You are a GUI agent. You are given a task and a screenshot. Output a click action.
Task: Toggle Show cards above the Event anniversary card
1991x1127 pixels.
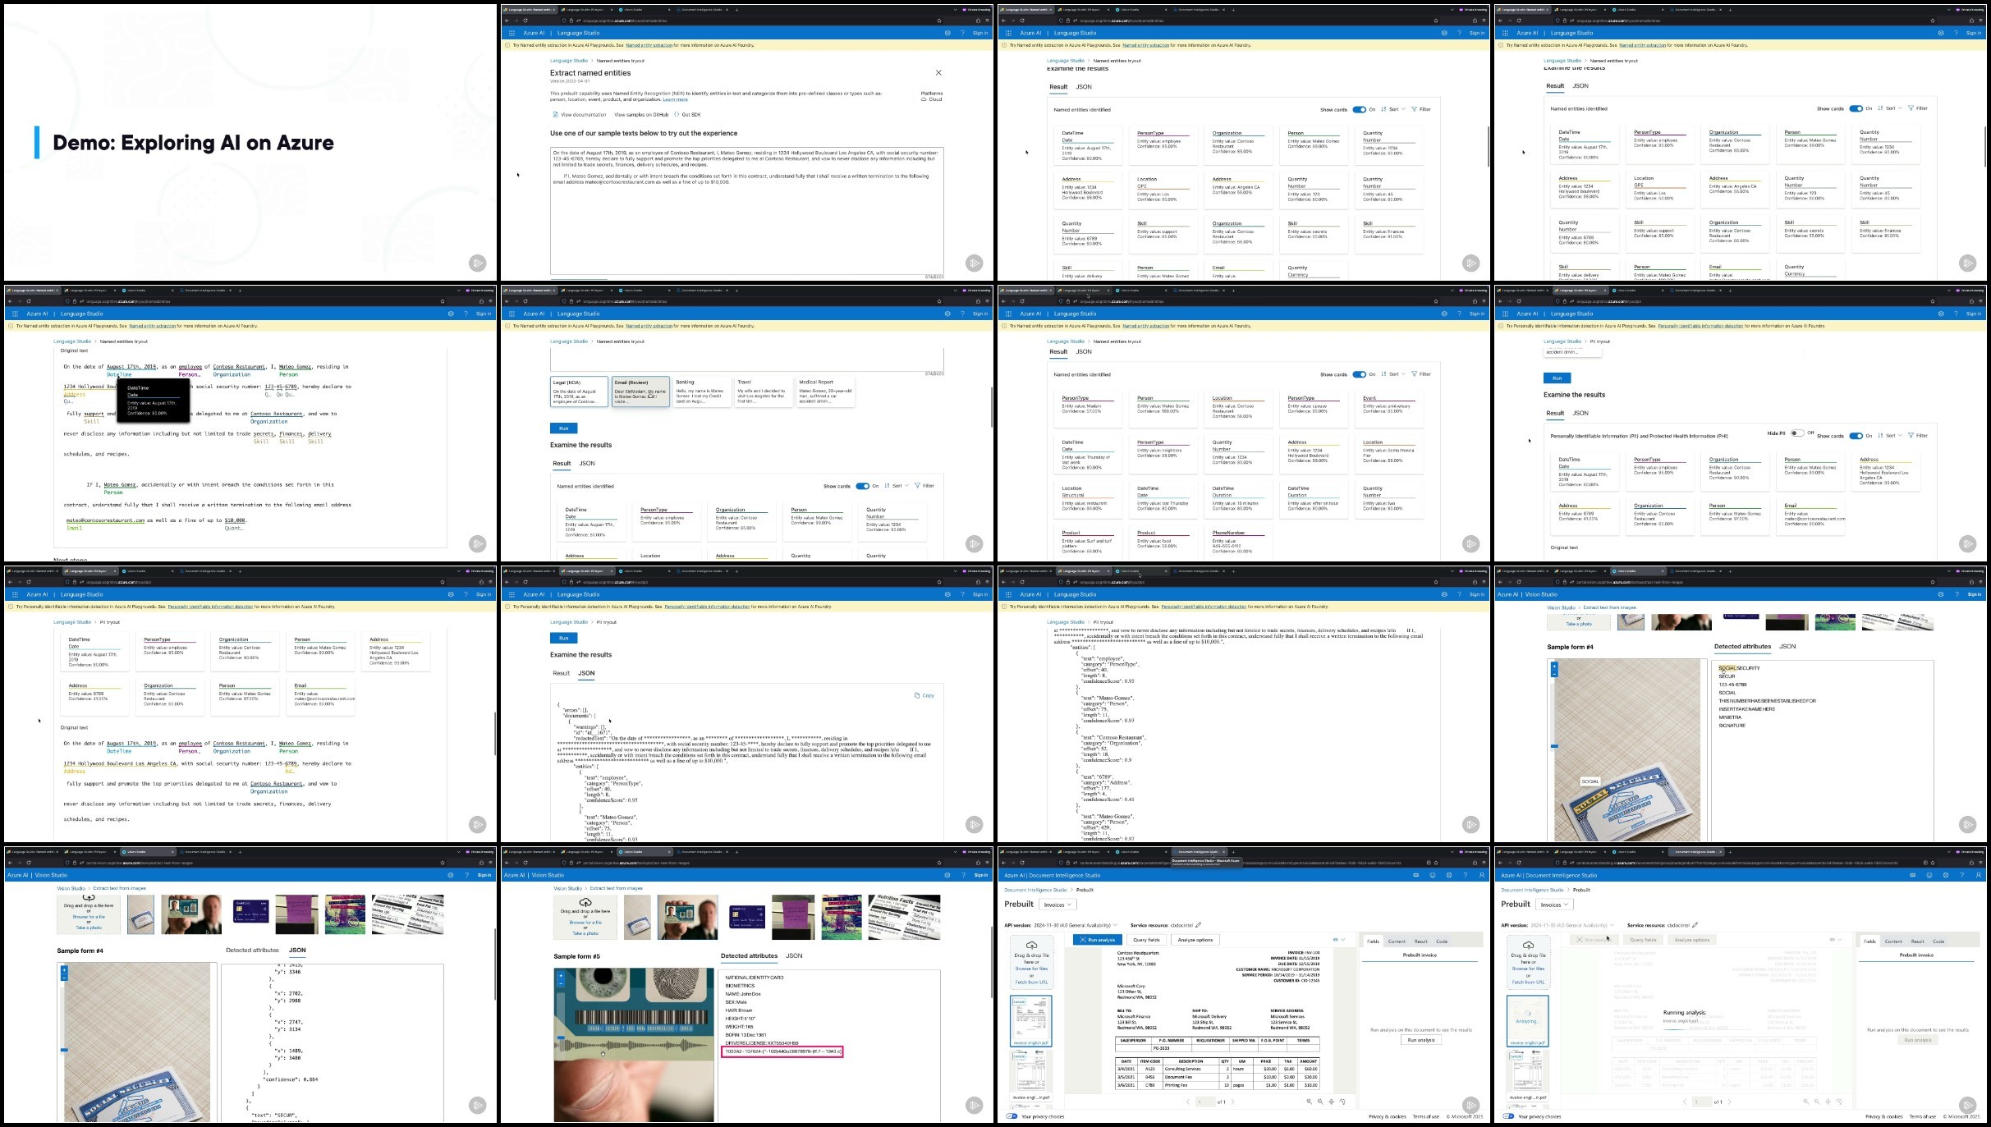coord(1359,374)
